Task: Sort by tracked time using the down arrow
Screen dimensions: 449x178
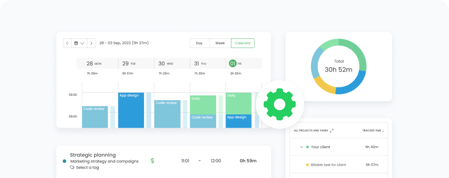Action: point(383,131)
